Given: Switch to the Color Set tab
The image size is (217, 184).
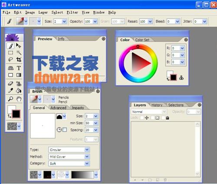Looking at the screenshot, I should [142, 40].
